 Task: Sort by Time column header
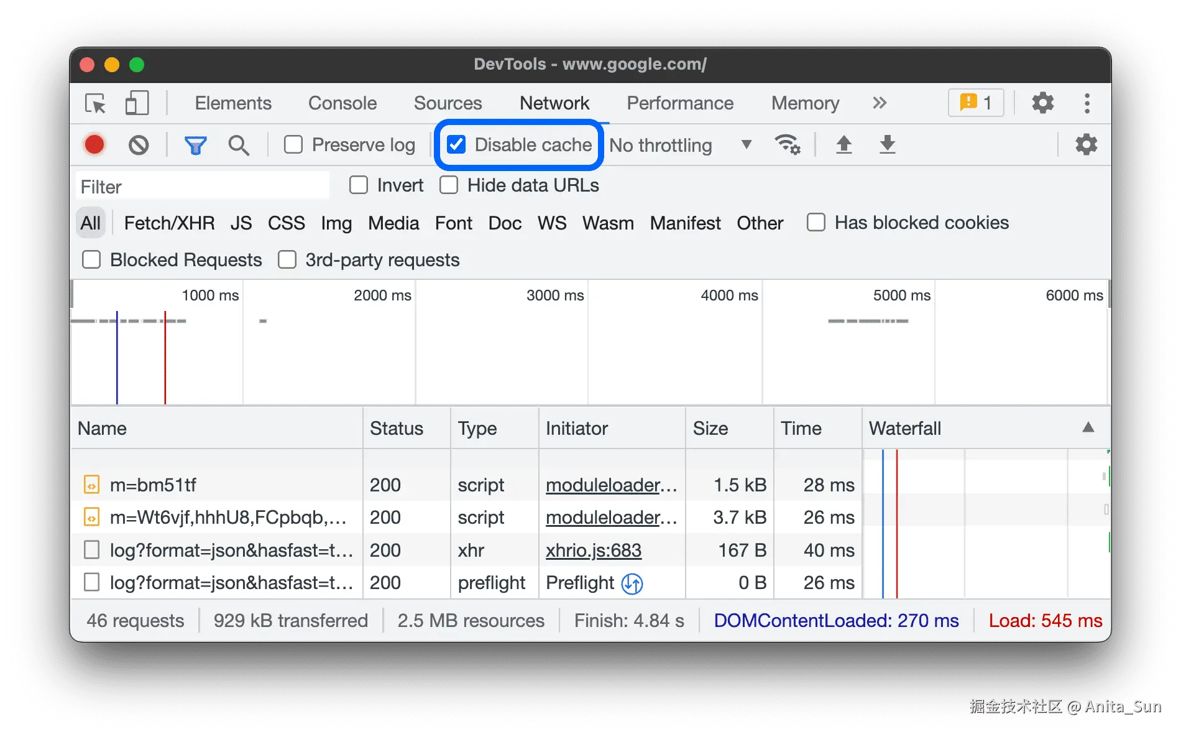point(818,428)
